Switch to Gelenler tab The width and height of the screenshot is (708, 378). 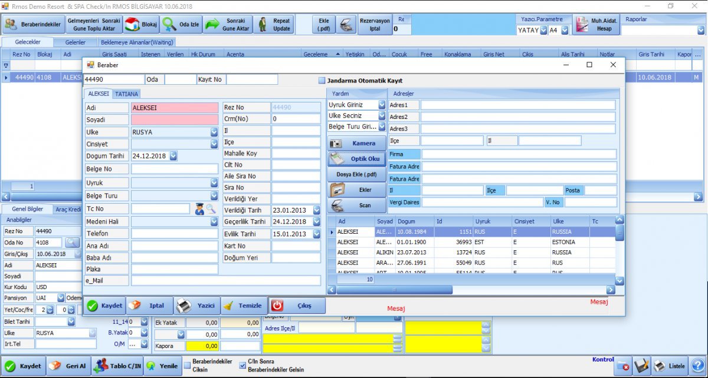(x=76, y=42)
